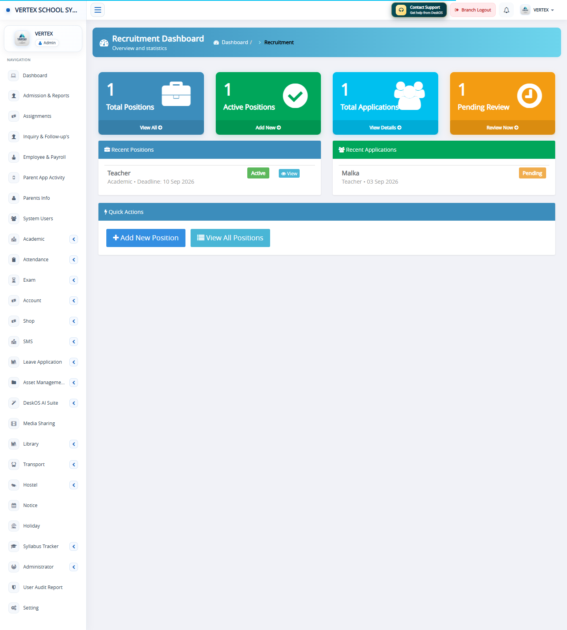Click the briefcase icon on Total Positions card
The image size is (567, 630).
(176, 94)
